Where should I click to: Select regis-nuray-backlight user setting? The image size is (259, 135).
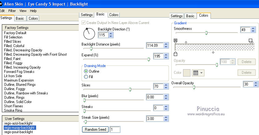(x=19, y=128)
